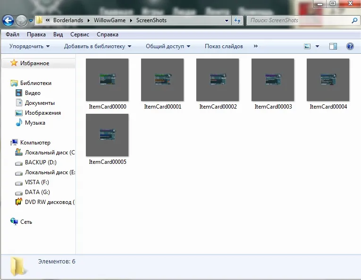Open the Сервис menu
Viewport: 361px width, 280px height.
click(79, 34)
